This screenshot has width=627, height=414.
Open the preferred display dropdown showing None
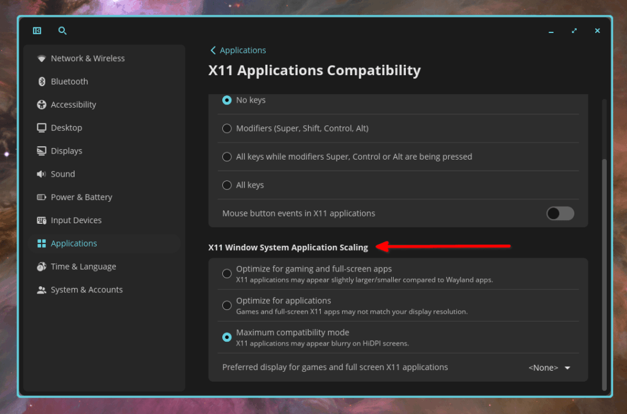point(543,368)
